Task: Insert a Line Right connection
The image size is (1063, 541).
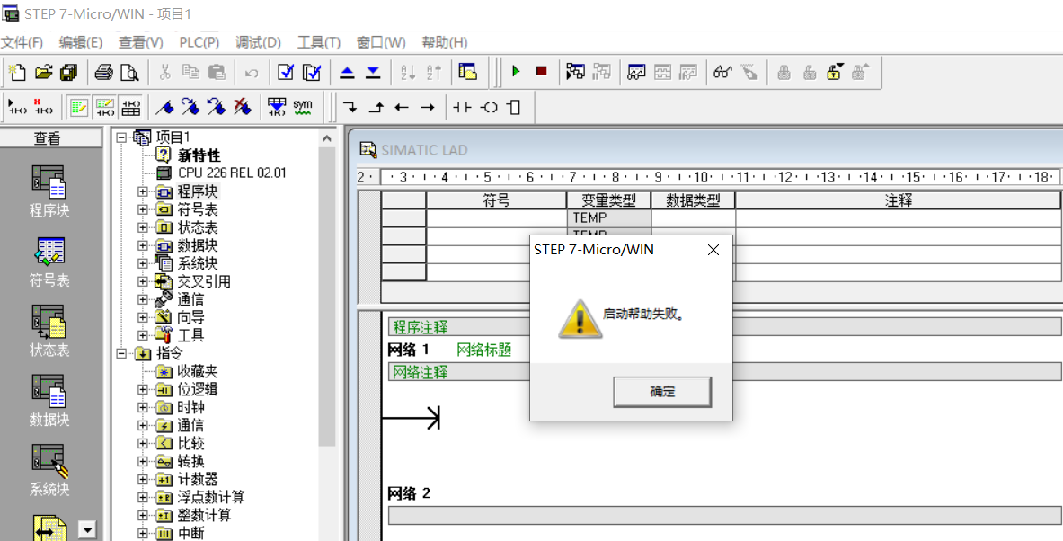Action: pyautogui.click(x=427, y=107)
